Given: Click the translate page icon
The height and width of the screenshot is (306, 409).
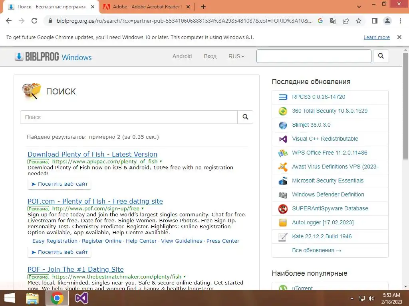Looking at the screenshot, I should pyautogui.click(x=333, y=21).
